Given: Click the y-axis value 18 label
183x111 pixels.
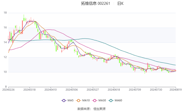Looking at the screenshot, I should coord(5,13).
